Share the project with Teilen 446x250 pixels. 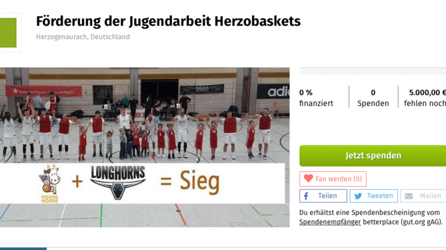323,196
